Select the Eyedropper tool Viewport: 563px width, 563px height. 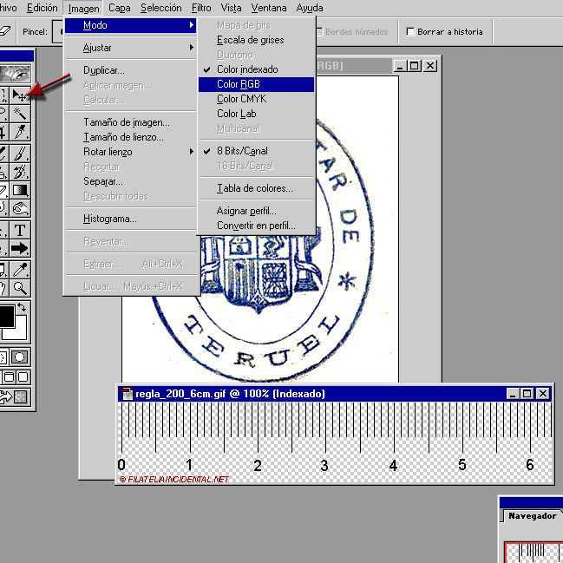(x=19, y=269)
